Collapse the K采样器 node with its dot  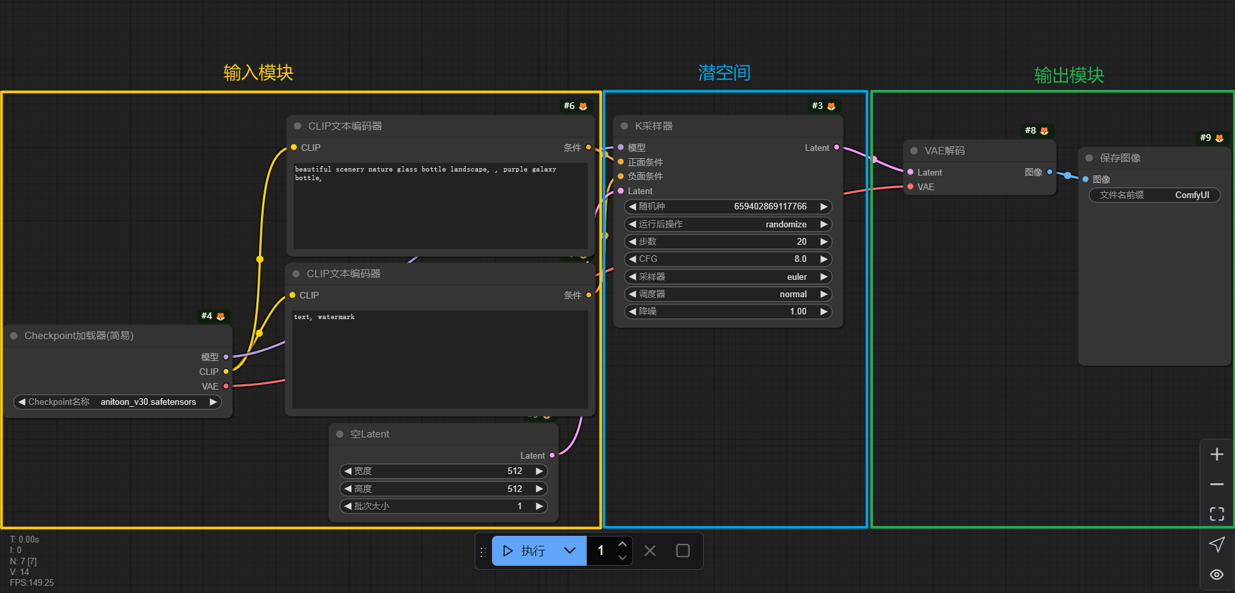coord(624,126)
